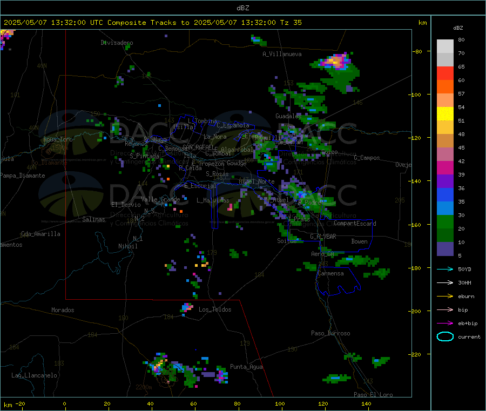Click the 'dBZ' title at top of window
Screen dimensions: 486x411
242,8
